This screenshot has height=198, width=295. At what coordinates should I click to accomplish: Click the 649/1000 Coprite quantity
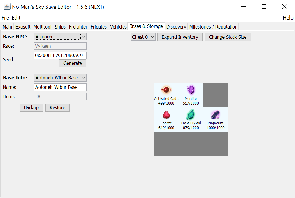click(x=166, y=128)
